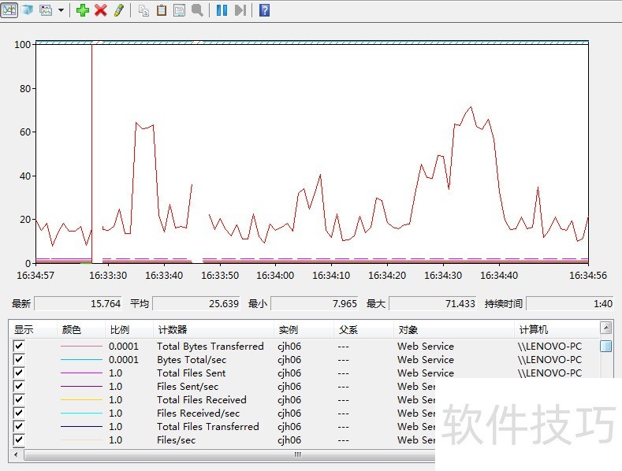This screenshot has height=471, width=622.
Task: Click the horizontal scroll-left arrow
Action: [16, 454]
